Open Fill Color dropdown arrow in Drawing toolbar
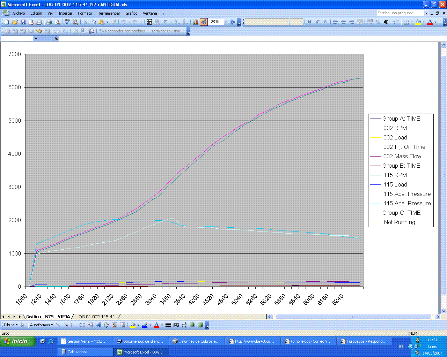Screen dimensions: 447x357 point(138,325)
